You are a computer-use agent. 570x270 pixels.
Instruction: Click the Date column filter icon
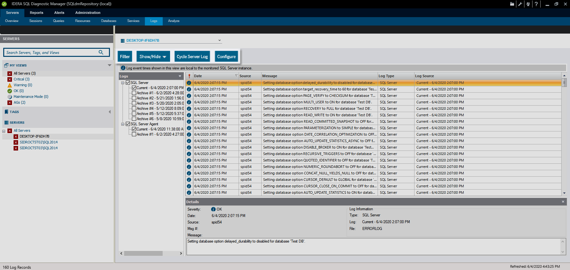click(x=236, y=76)
